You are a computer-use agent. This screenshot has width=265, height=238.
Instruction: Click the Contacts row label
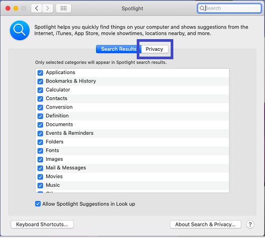click(x=57, y=98)
